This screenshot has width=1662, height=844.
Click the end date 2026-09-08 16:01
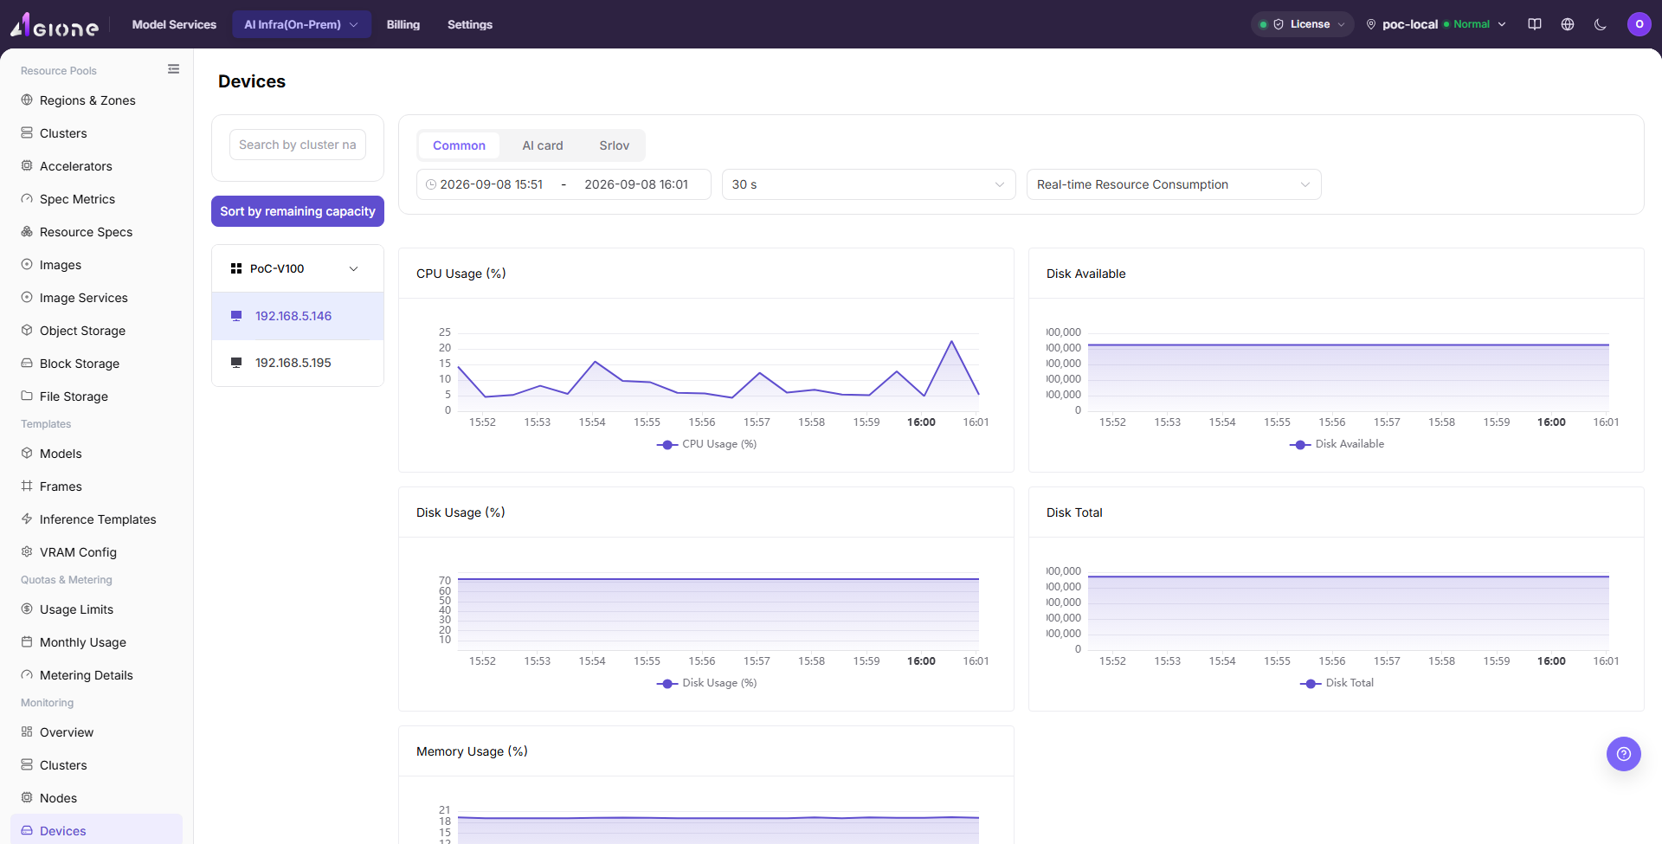point(636,184)
